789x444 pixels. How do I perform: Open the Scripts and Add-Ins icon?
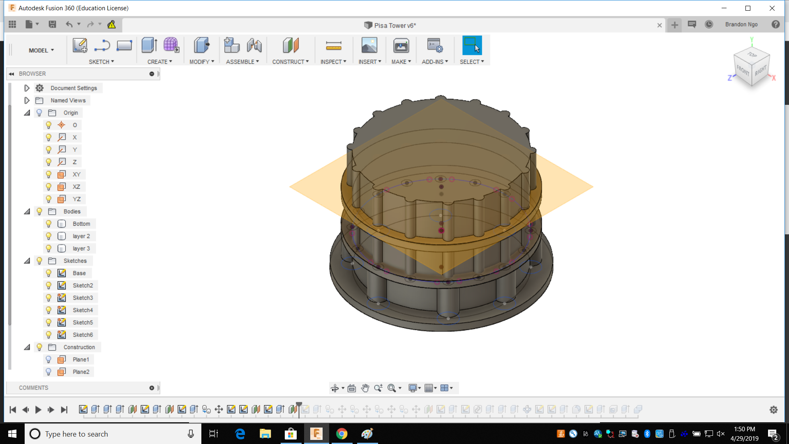(x=435, y=45)
